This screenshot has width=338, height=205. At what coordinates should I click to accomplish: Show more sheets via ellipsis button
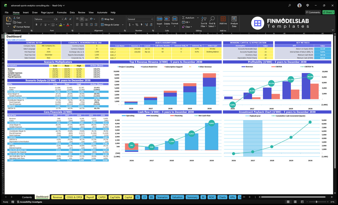pos(244,197)
